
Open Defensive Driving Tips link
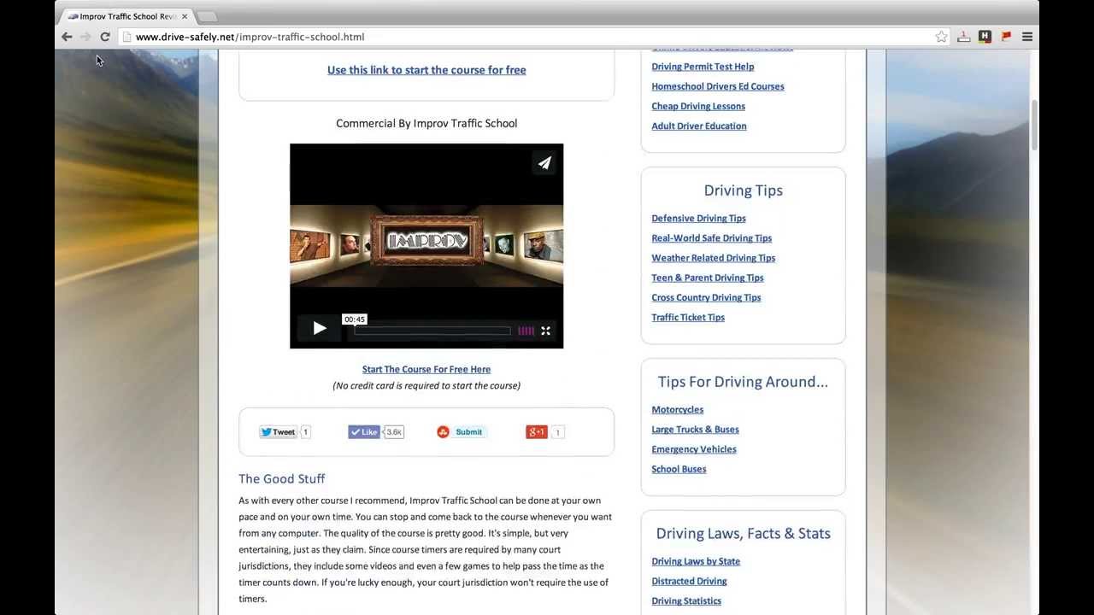tap(698, 218)
